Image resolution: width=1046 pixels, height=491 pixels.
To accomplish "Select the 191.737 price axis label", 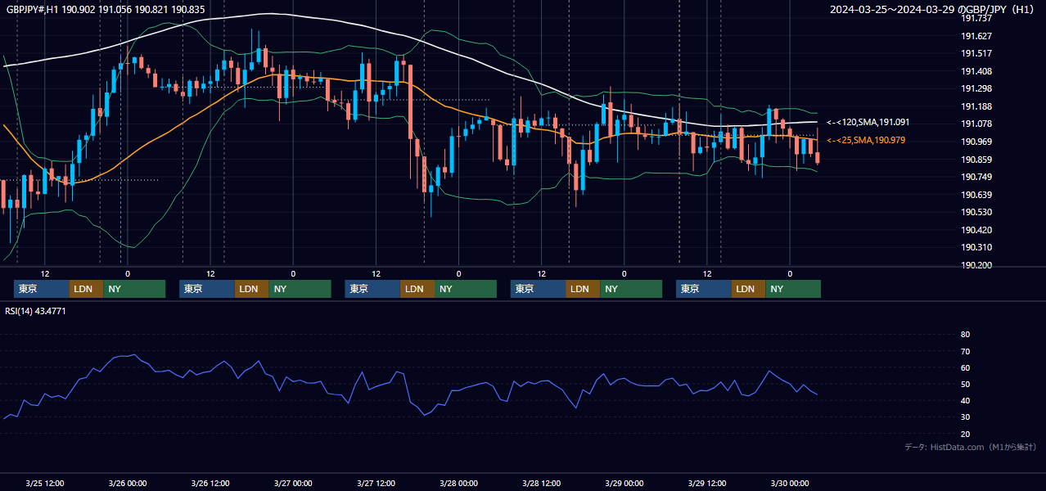I will pos(976,18).
